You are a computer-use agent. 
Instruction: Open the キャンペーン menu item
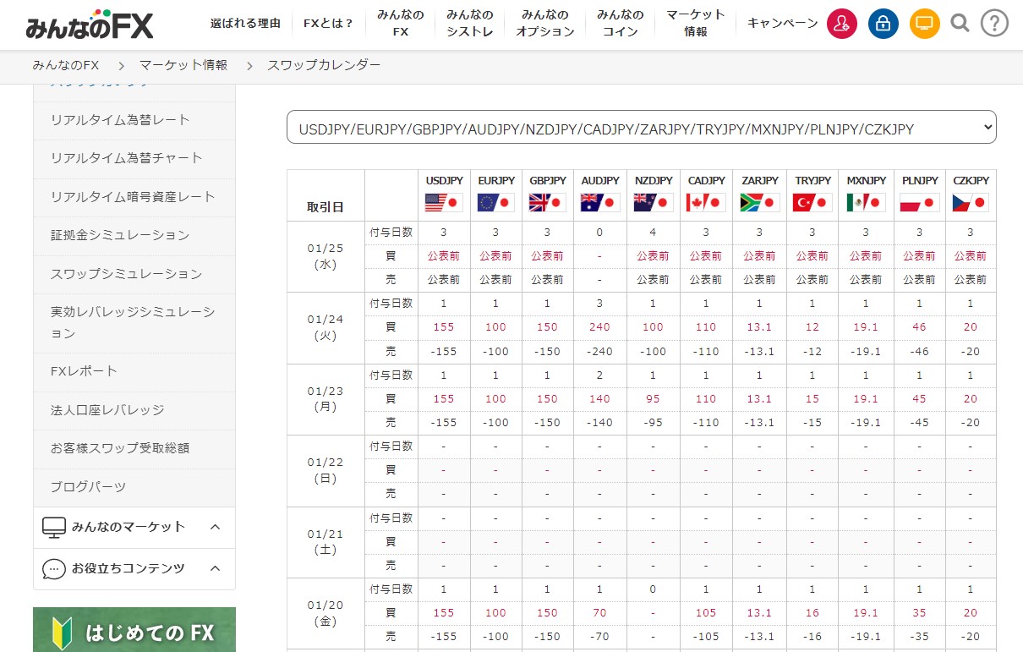tap(782, 24)
